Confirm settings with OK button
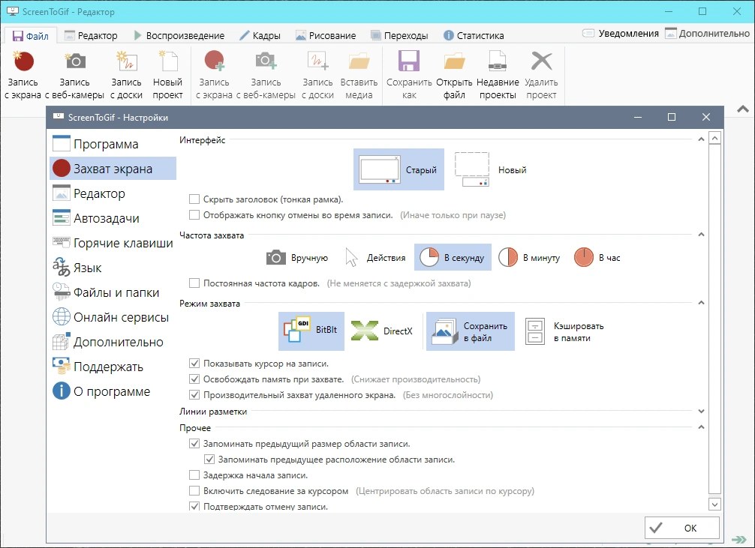The height and width of the screenshot is (548, 755). pyautogui.click(x=681, y=528)
